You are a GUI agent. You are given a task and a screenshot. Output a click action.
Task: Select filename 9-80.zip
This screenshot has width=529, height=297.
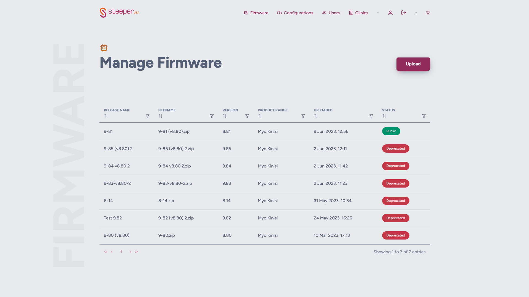(166, 235)
